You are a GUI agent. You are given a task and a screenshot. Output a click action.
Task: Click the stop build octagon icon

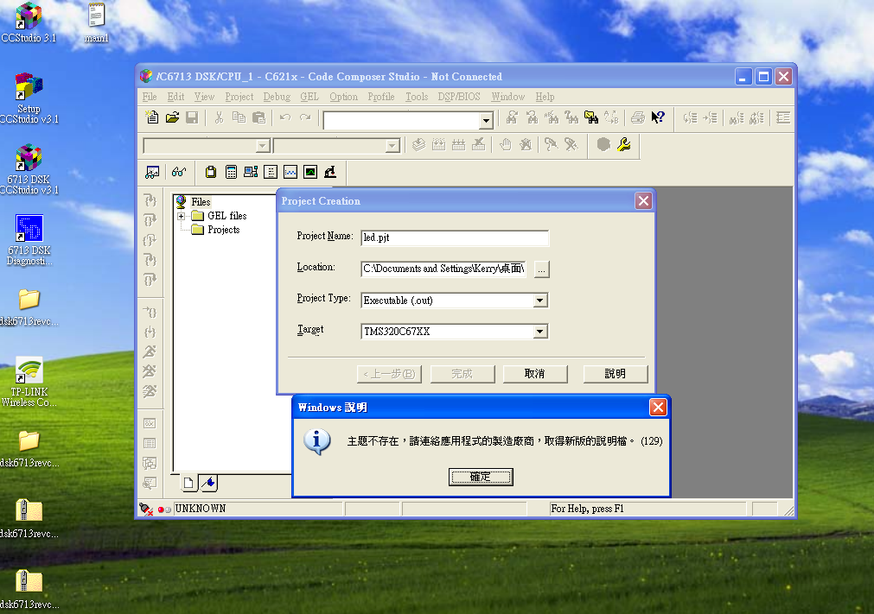tap(603, 145)
